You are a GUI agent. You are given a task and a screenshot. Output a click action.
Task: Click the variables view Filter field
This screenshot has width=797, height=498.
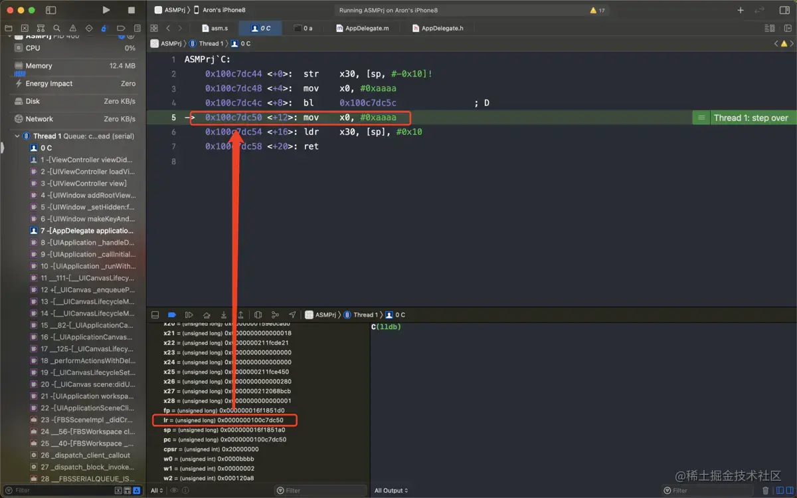click(x=321, y=491)
